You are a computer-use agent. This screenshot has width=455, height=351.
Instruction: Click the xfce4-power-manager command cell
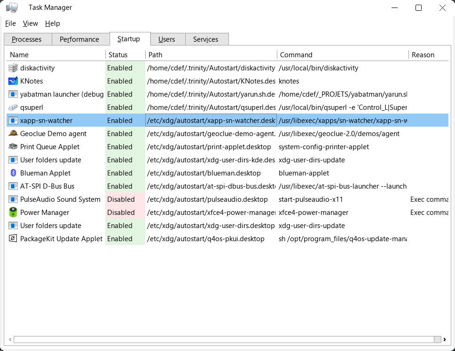pyautogui.click(x=314, y=212)
